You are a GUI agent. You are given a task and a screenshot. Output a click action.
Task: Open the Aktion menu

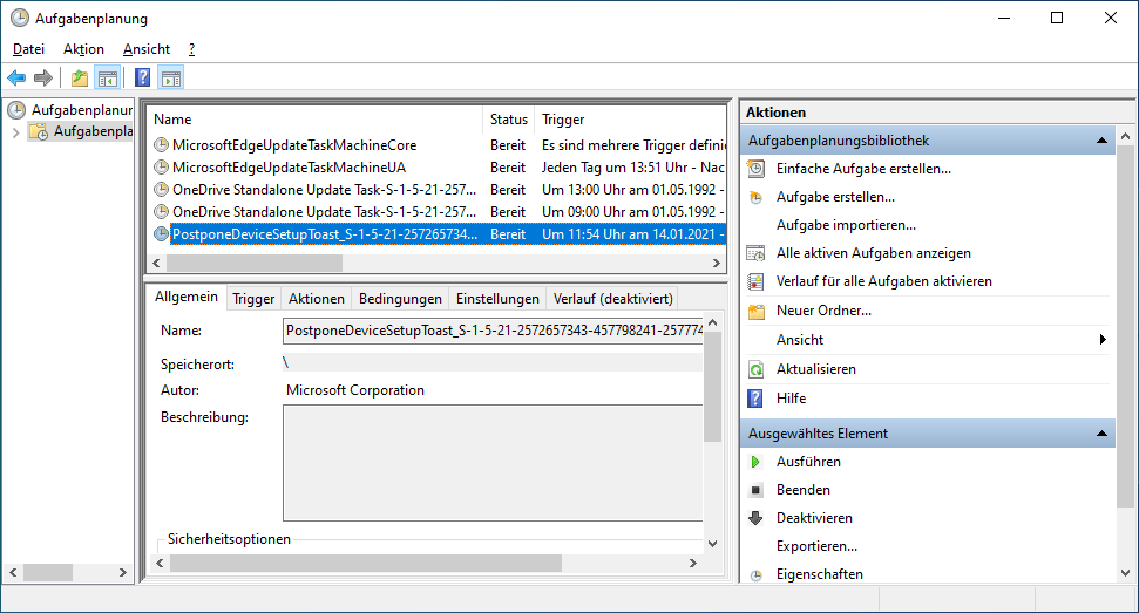pos(83,49)
